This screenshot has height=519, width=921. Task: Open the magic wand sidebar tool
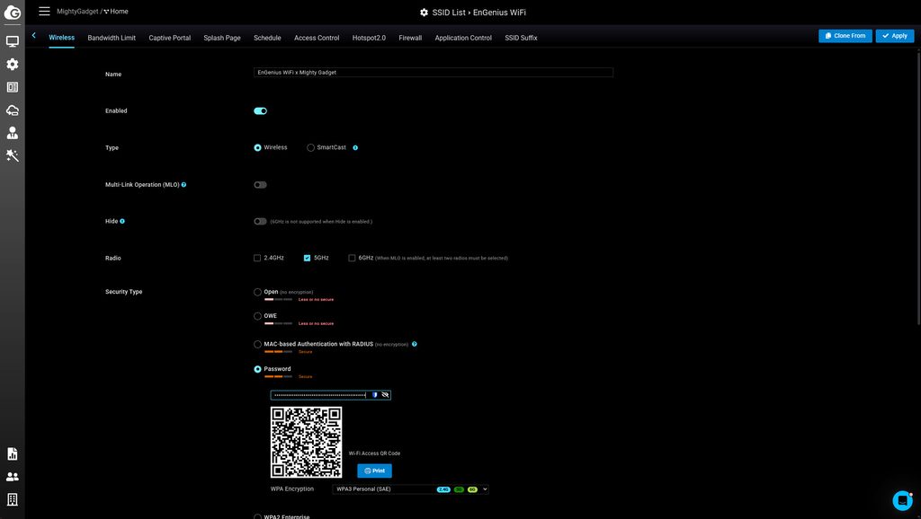[x=13, y=155]
